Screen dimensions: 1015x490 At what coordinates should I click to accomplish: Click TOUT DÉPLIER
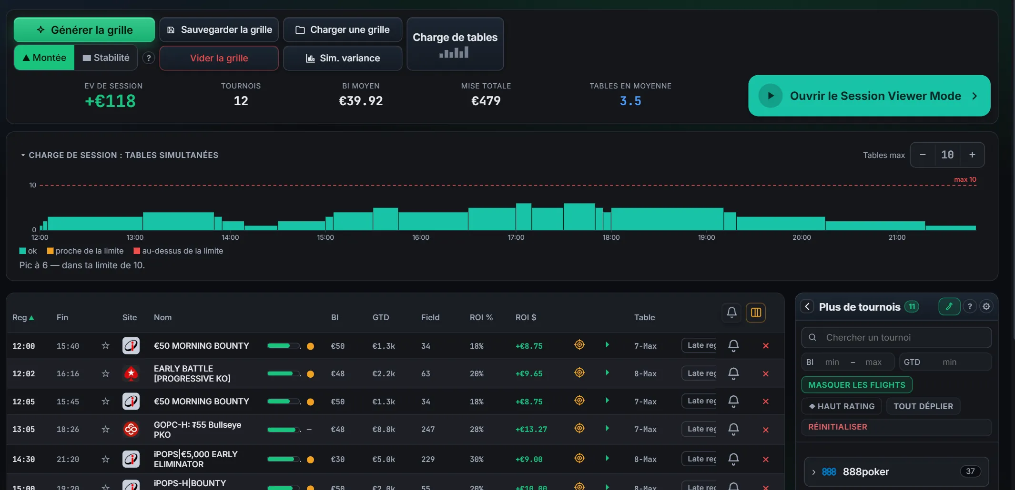pyautogui.click(x=923, y=406)
